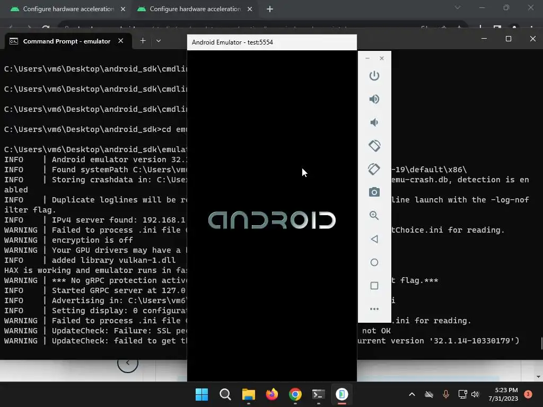Open browser tab search dropdown
Screen dimensions: 543x407
click(x=458, y=7)
